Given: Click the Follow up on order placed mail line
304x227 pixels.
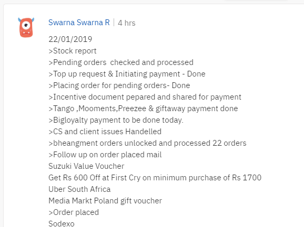Looking at the screenshot, I should click(105, 155).
